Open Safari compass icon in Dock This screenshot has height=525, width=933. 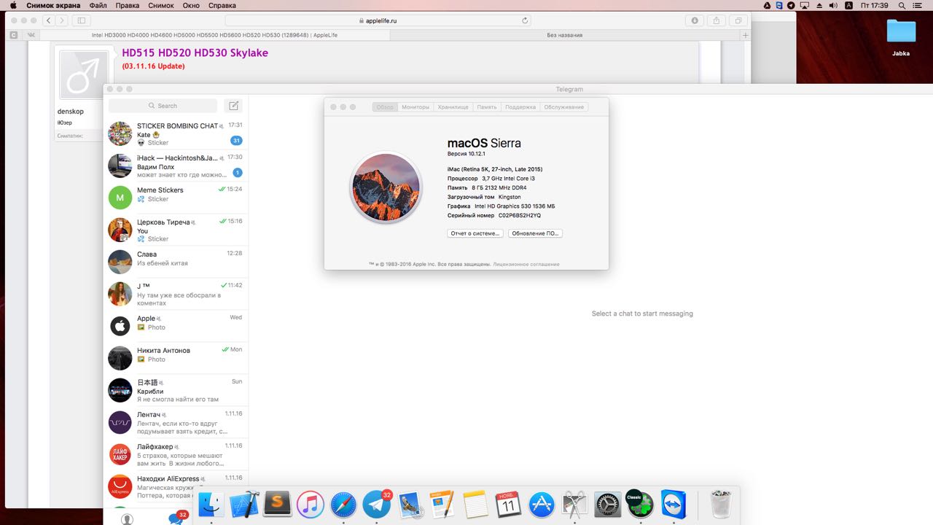click(343, 504)
